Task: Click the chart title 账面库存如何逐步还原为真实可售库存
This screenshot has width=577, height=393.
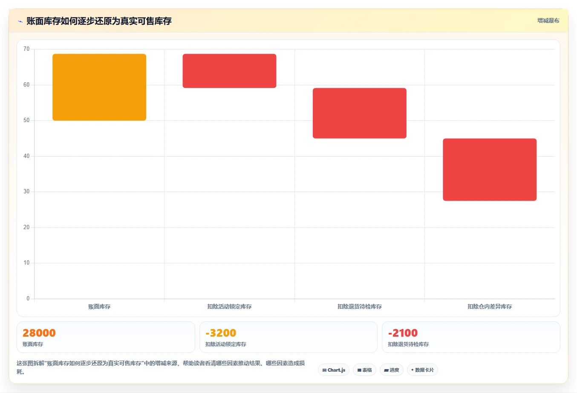Action: pos(99,21)
